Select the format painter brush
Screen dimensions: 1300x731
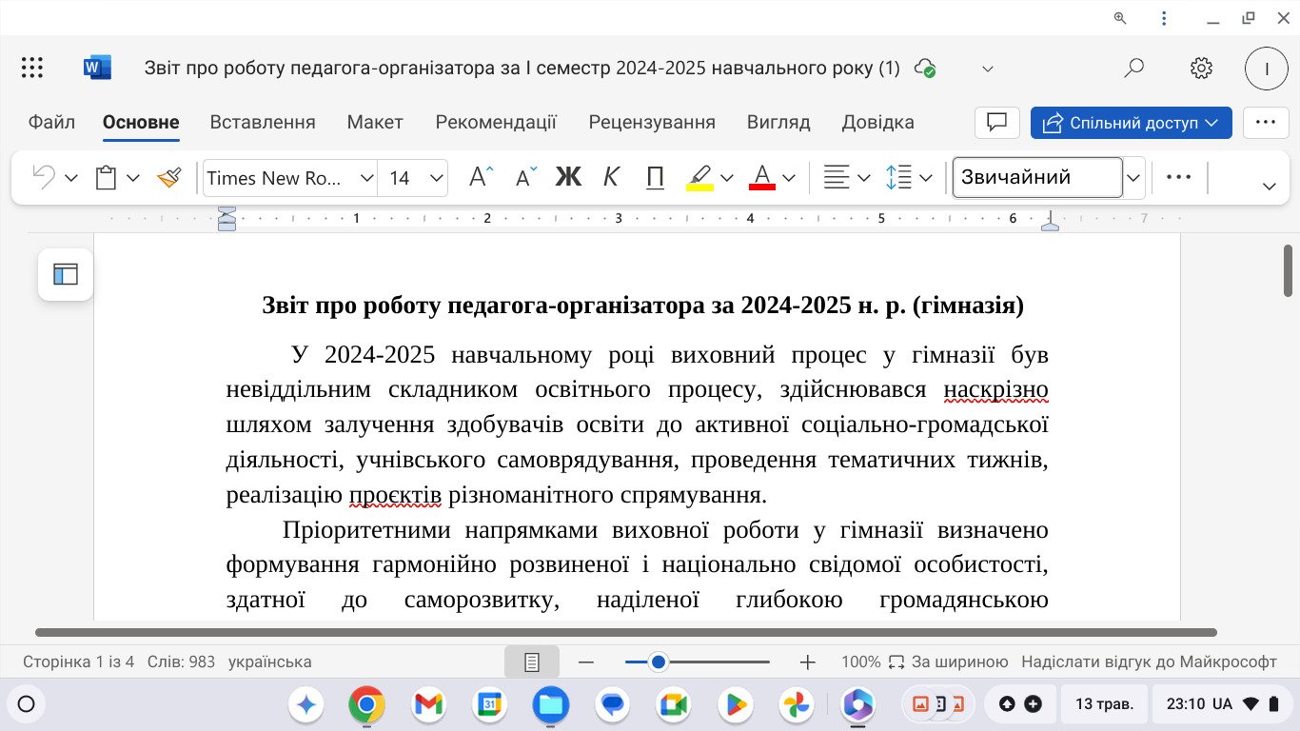(169, 178)
